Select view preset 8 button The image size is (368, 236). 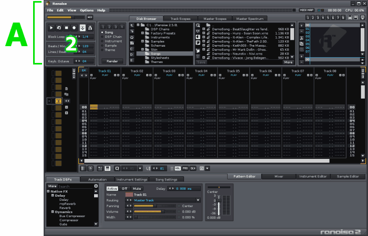point(343,17)
